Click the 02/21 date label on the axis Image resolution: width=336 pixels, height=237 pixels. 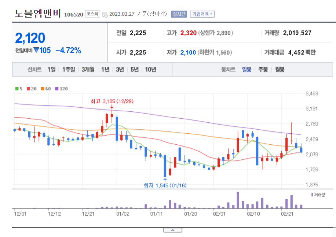coord(287,214)
